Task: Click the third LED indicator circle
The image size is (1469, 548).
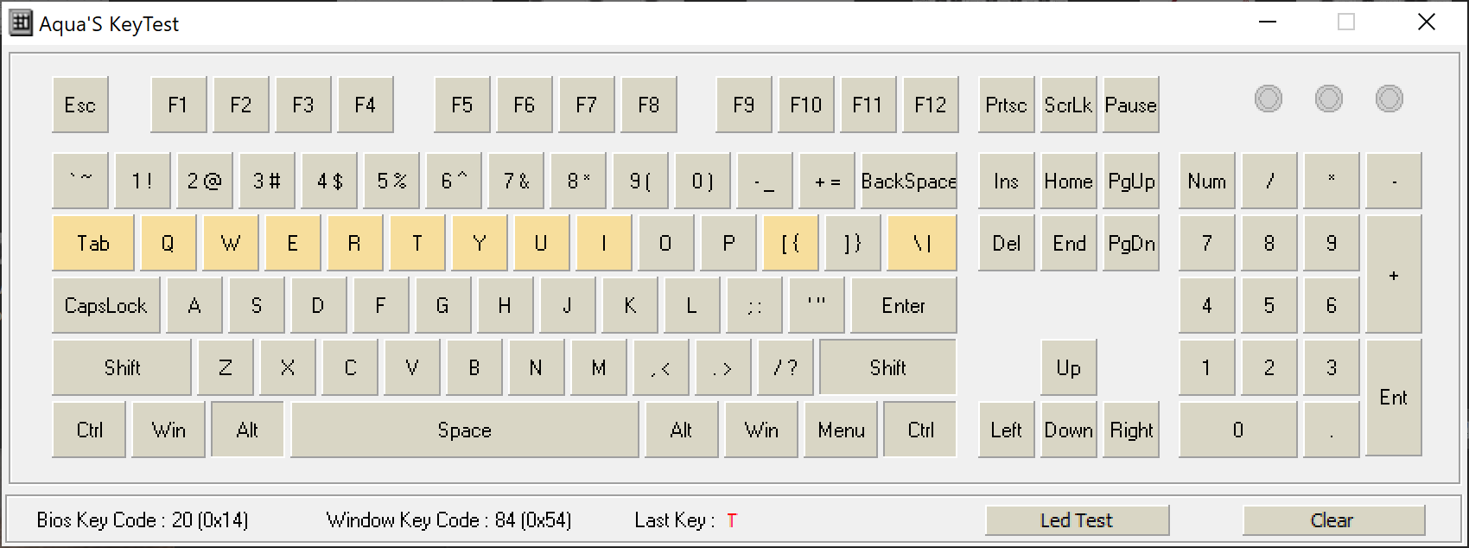Action: point(1389,99)
